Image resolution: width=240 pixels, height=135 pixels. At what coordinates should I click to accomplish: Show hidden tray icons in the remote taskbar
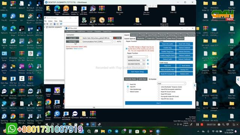click(x=175, y=124)
